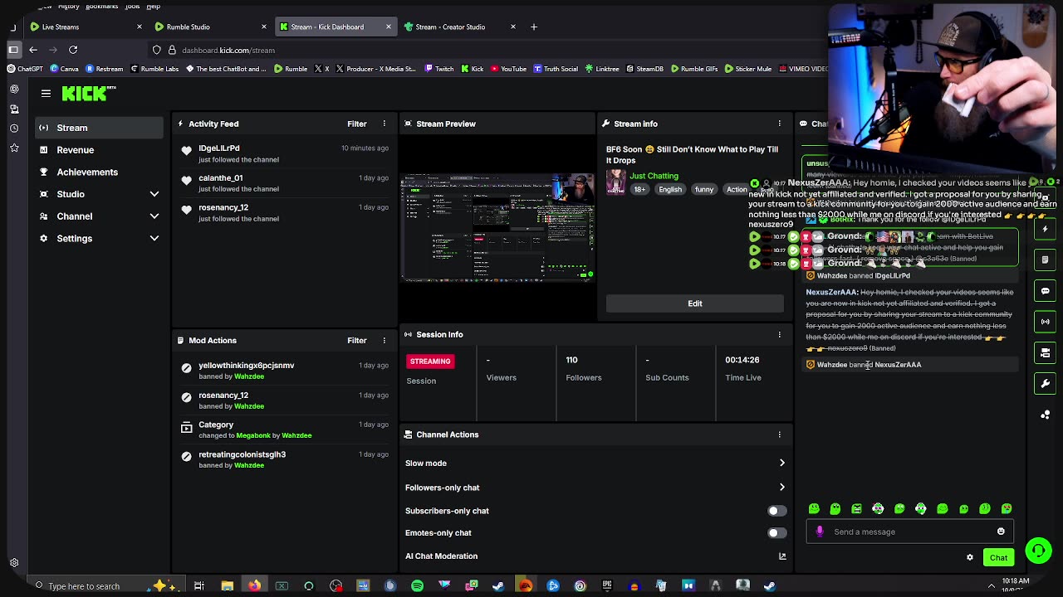Open AI Chat Moderation external link
1063x597 pixels.
(781, 556)
